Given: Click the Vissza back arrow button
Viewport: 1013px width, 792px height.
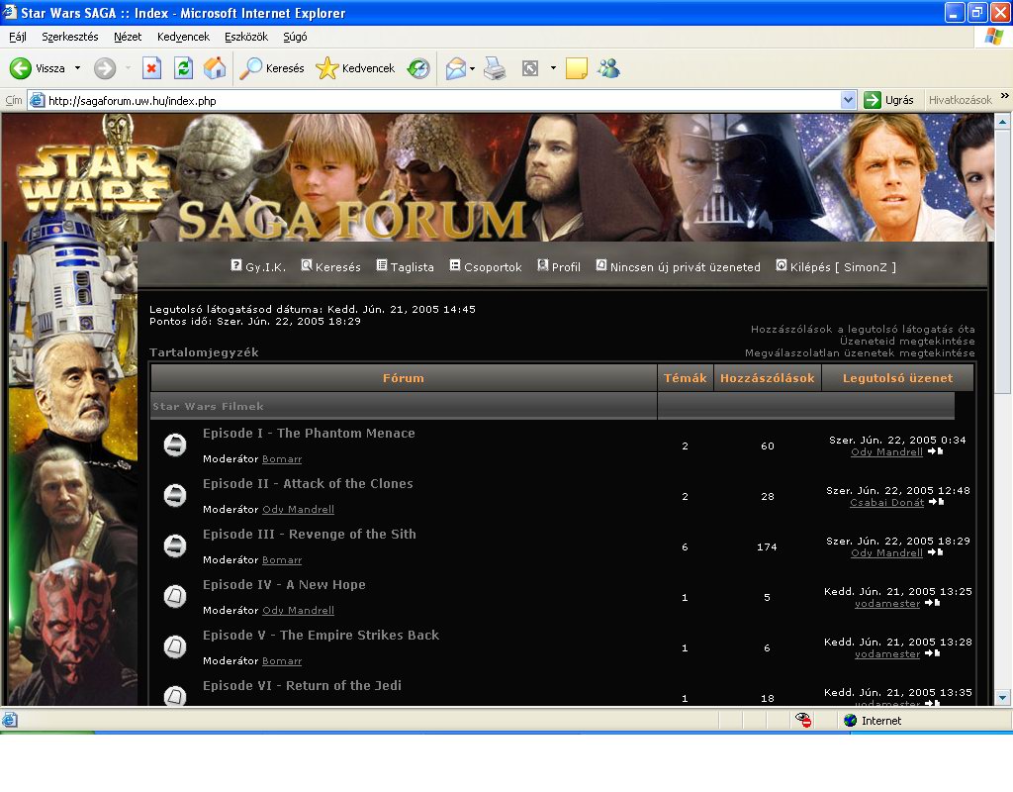Looking at the screenshot, I should [38, 68].
